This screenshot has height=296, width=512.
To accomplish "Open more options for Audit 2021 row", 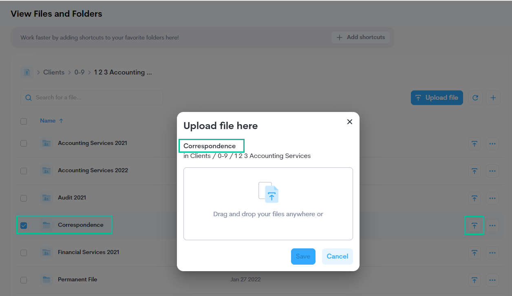I will (492, 198).
